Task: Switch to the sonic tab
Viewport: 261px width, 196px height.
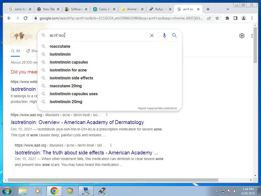Action: click(x=20, y=9)
